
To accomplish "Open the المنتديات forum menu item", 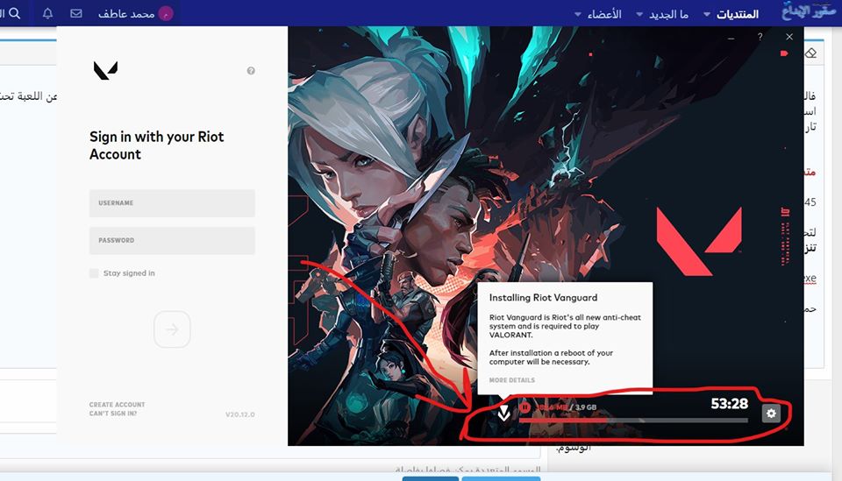I will tap(737, 15).
